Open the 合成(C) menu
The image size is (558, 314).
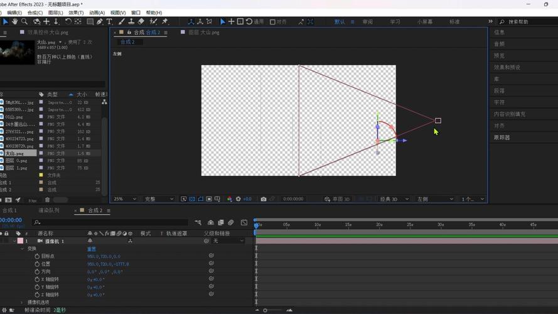coord(35,13)
